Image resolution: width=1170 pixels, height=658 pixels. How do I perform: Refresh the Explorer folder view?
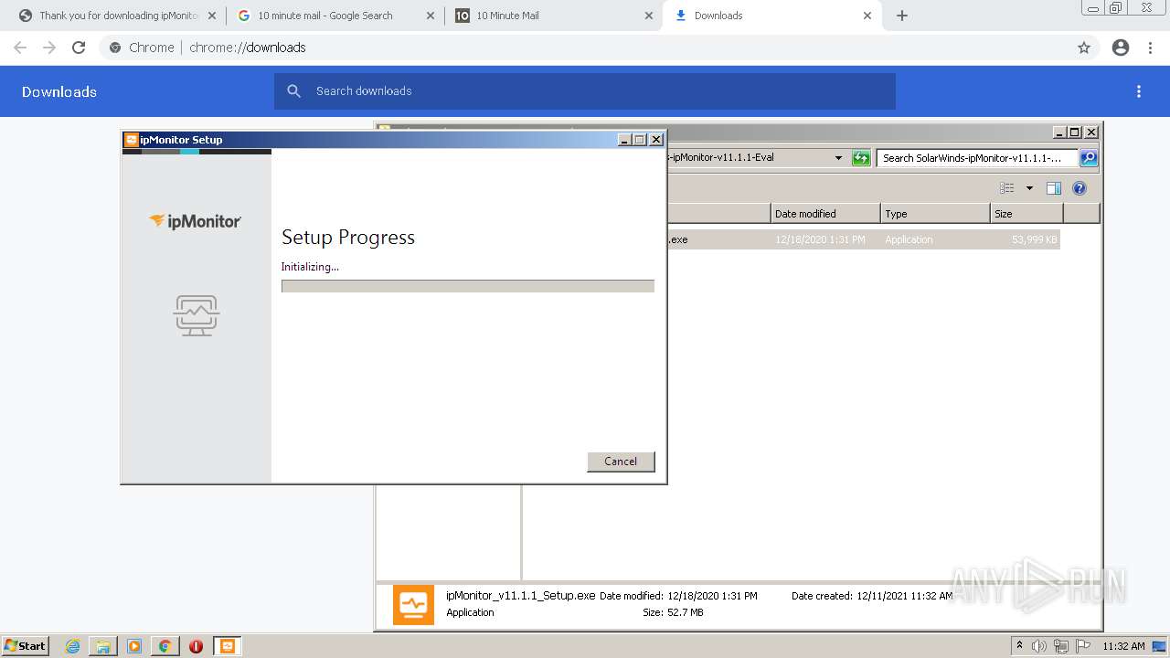click(861, 158)
